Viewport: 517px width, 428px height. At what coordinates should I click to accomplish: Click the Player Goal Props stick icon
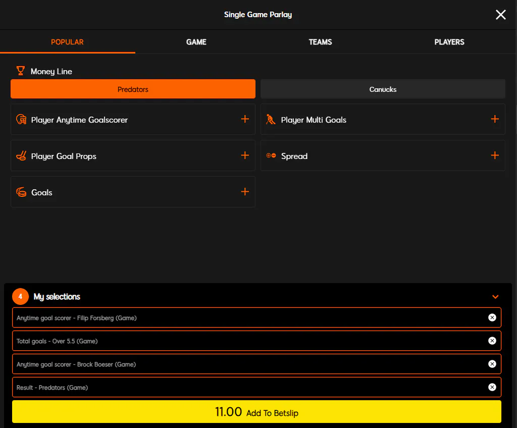point(21,155)
